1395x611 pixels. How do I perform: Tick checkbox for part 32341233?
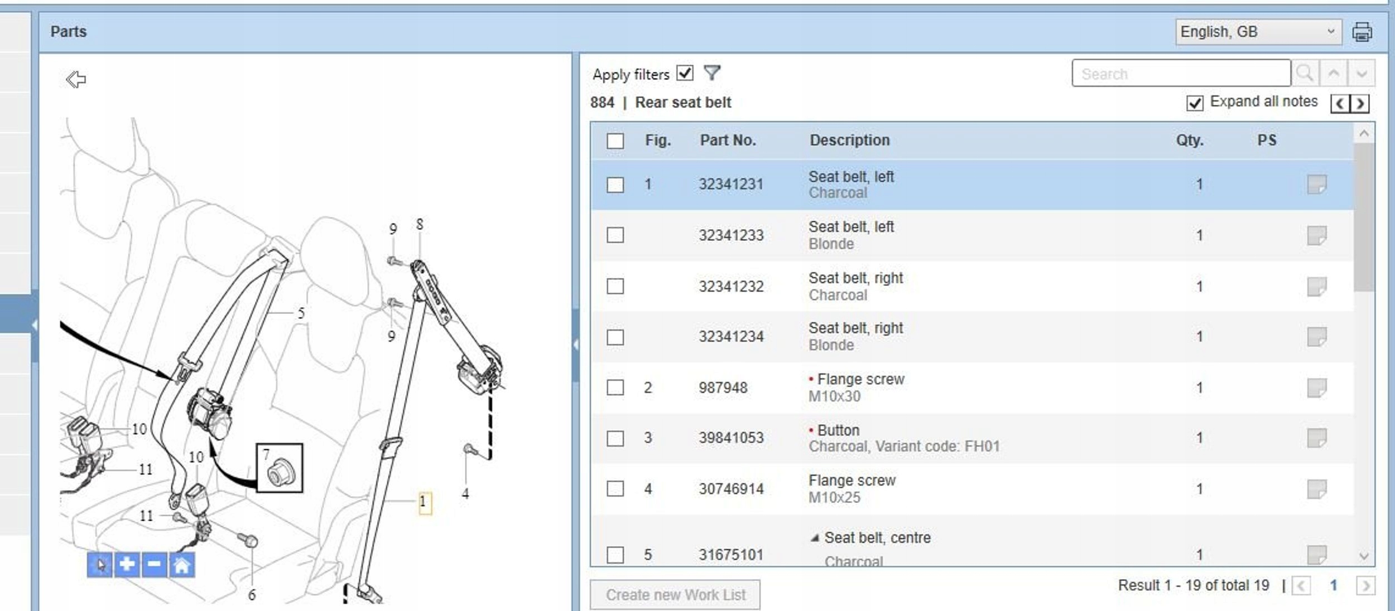tap(615, 235)
